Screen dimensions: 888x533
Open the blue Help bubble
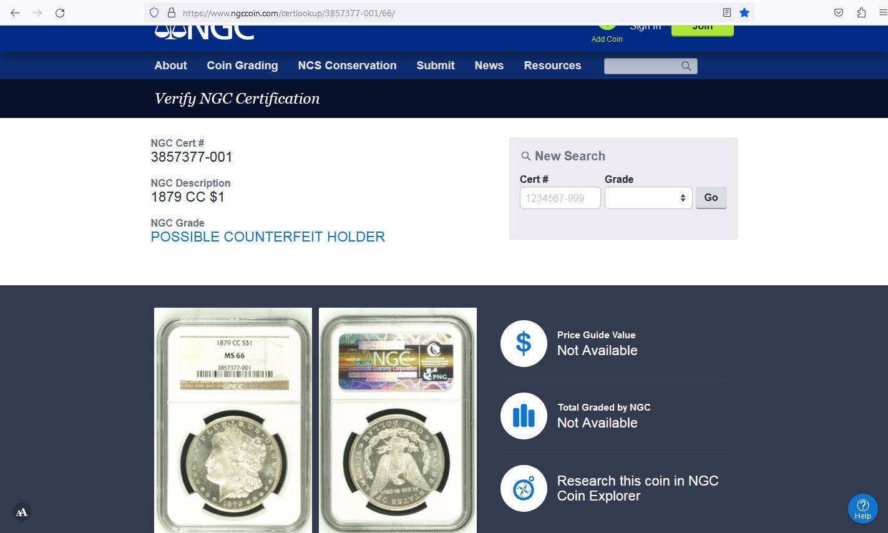(x=862, y=508)
